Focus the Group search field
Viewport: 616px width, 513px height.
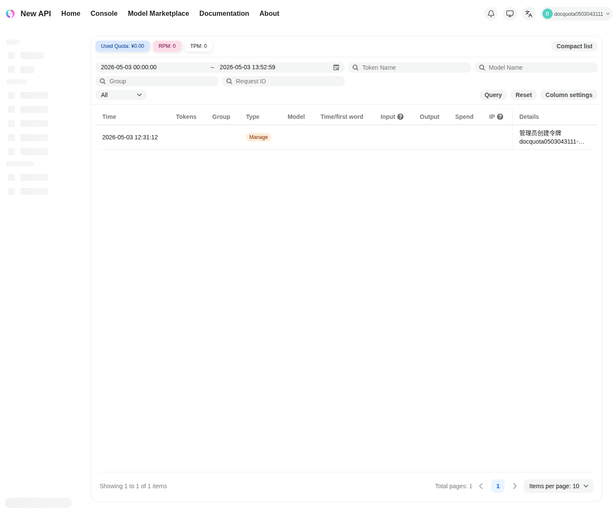(x=157, y=81)
